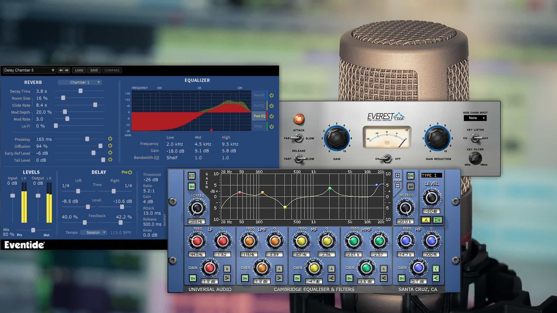557x313 pixels.
Task: Click the Decay Time slider handle
Action: pyautogui.click(x=81, y=91)
